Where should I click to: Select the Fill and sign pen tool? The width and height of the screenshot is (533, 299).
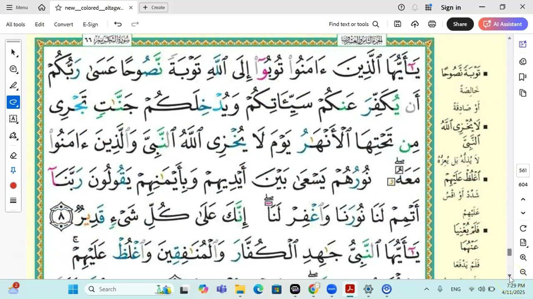(x=13, y=136)
